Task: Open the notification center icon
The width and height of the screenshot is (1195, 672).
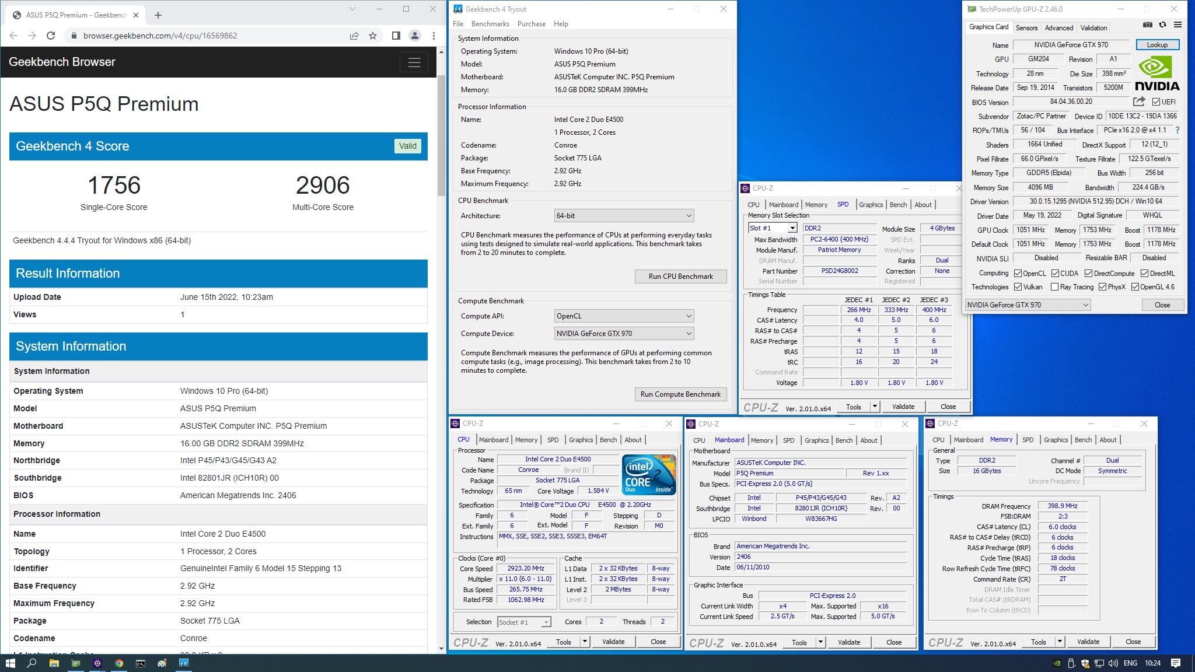Action: pos(1176,663)
